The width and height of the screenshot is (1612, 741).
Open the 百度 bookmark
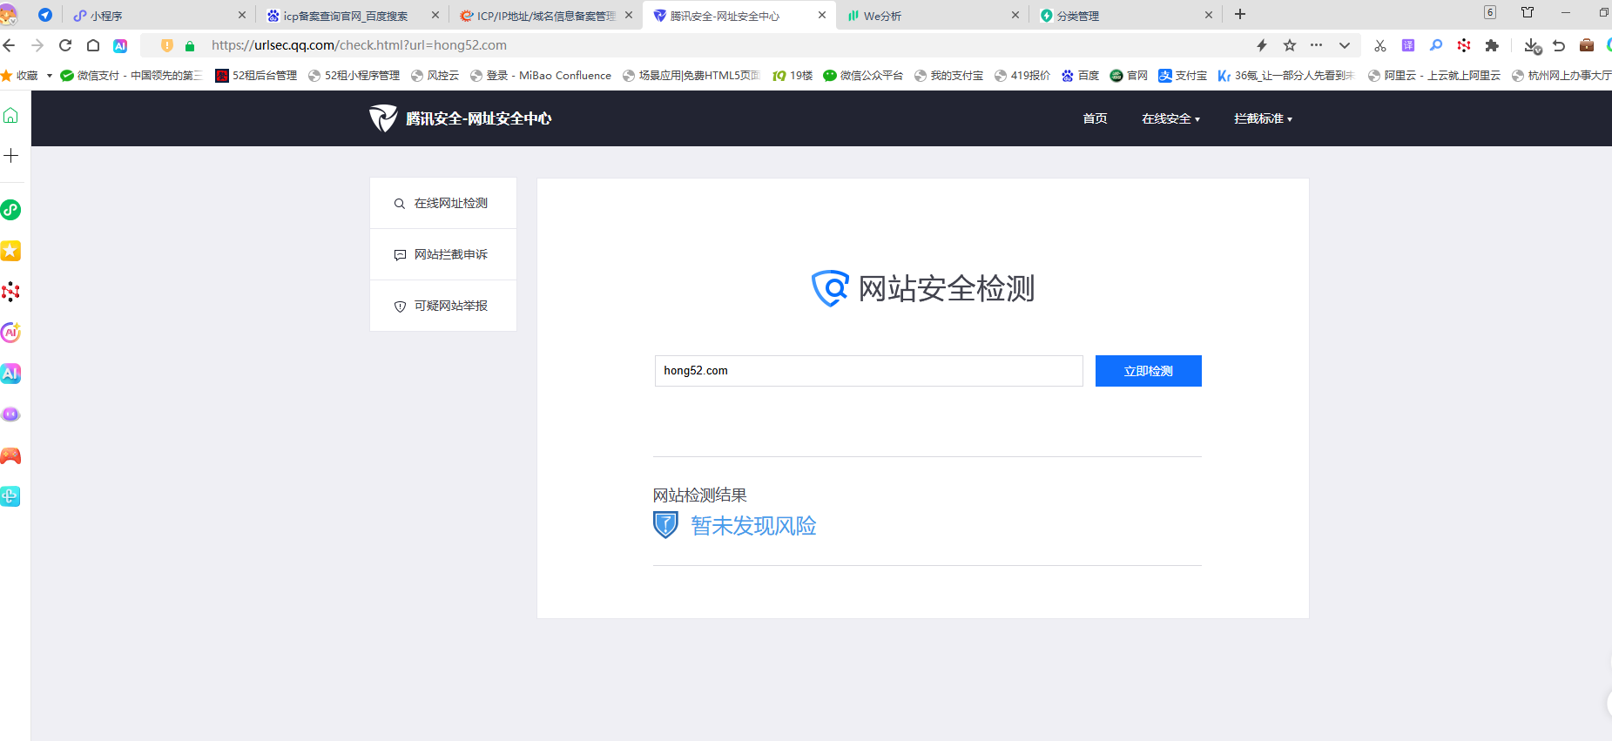pos(1080,76)
